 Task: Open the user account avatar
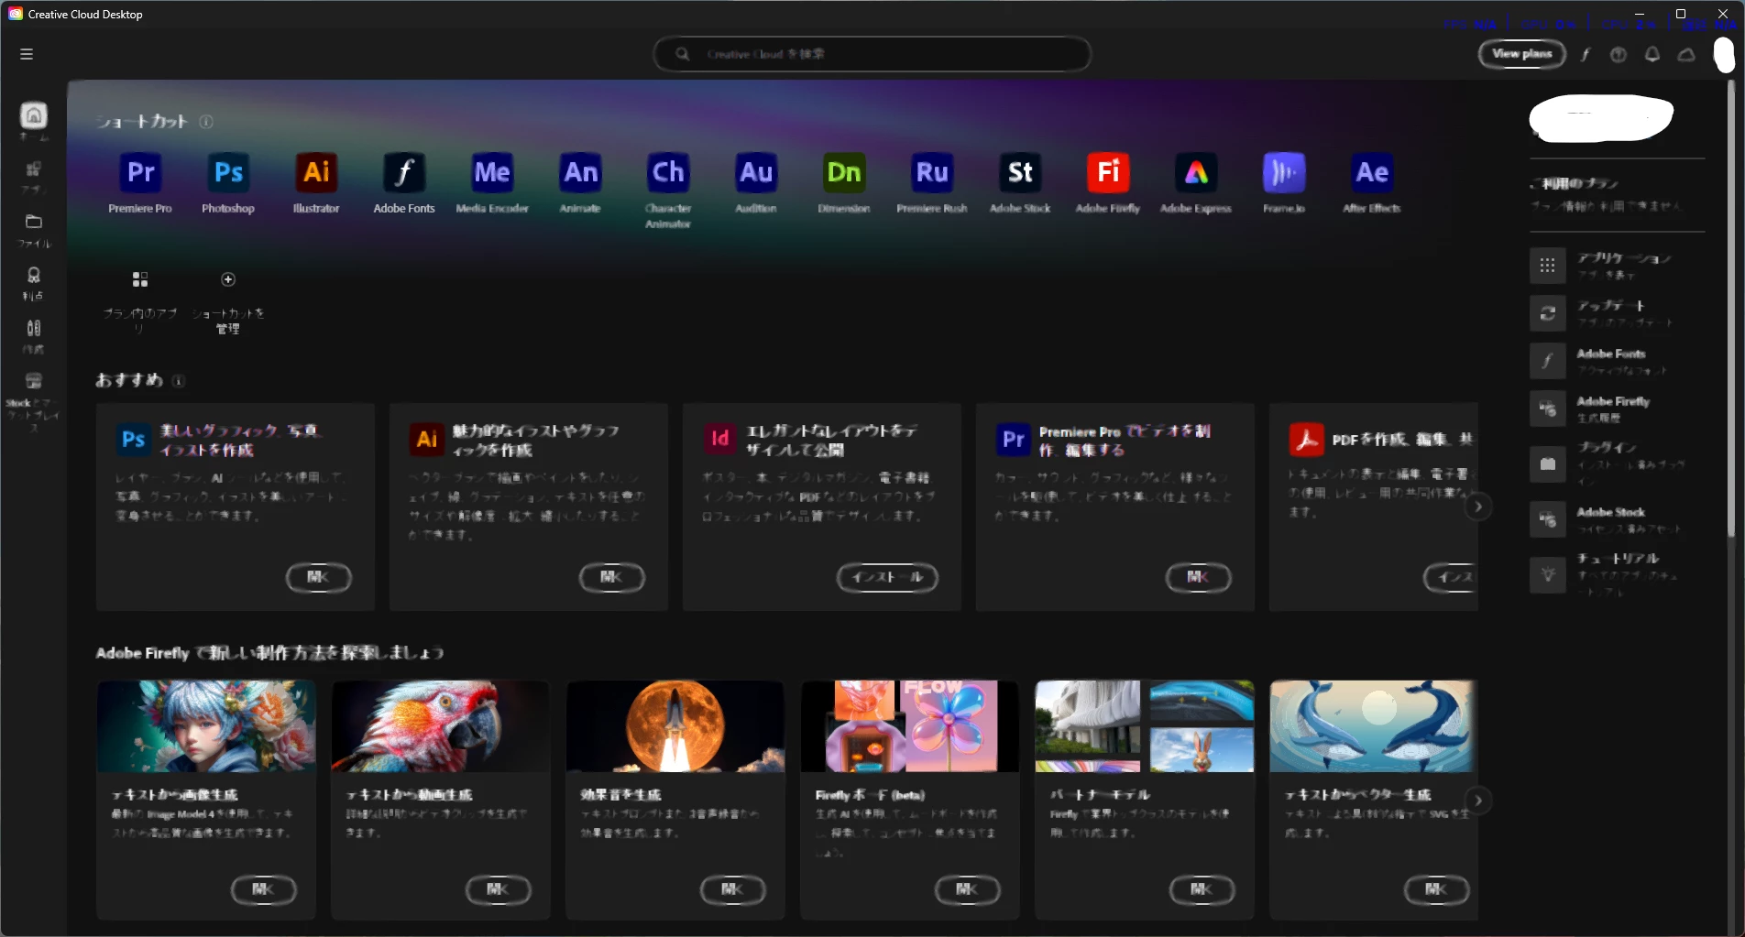[x=1724, y=55]
